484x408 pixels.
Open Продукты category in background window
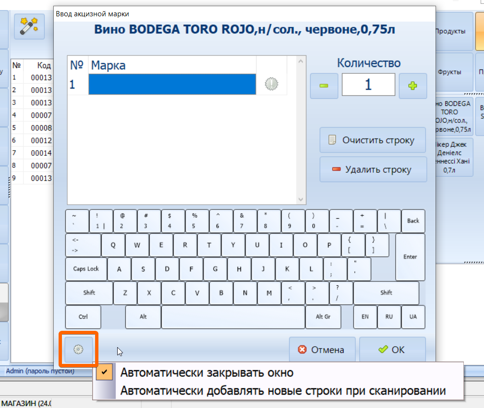point(454,31)
